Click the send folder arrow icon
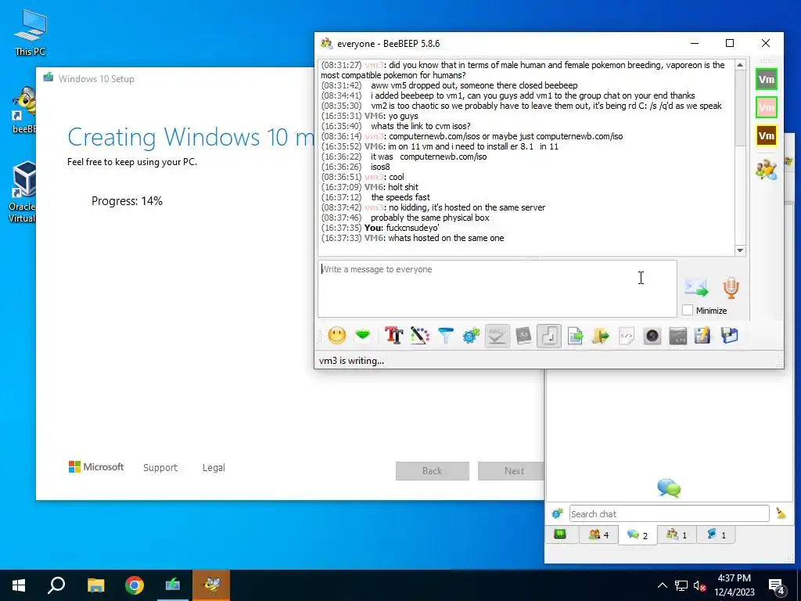 tap(601, 336)
